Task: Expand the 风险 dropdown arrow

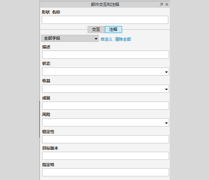Action: (166, 123)
